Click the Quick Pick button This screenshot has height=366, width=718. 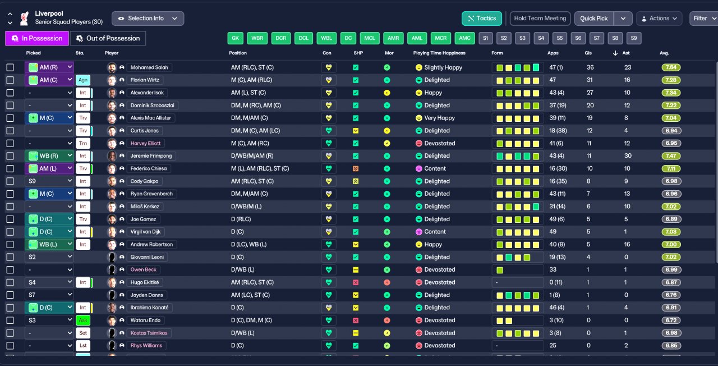click(x=594, y=19)
